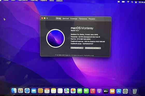This screenshot has height=96, width=145.
Task: Click the 'macOS Monterey' title text
Action: click(82, 28)
